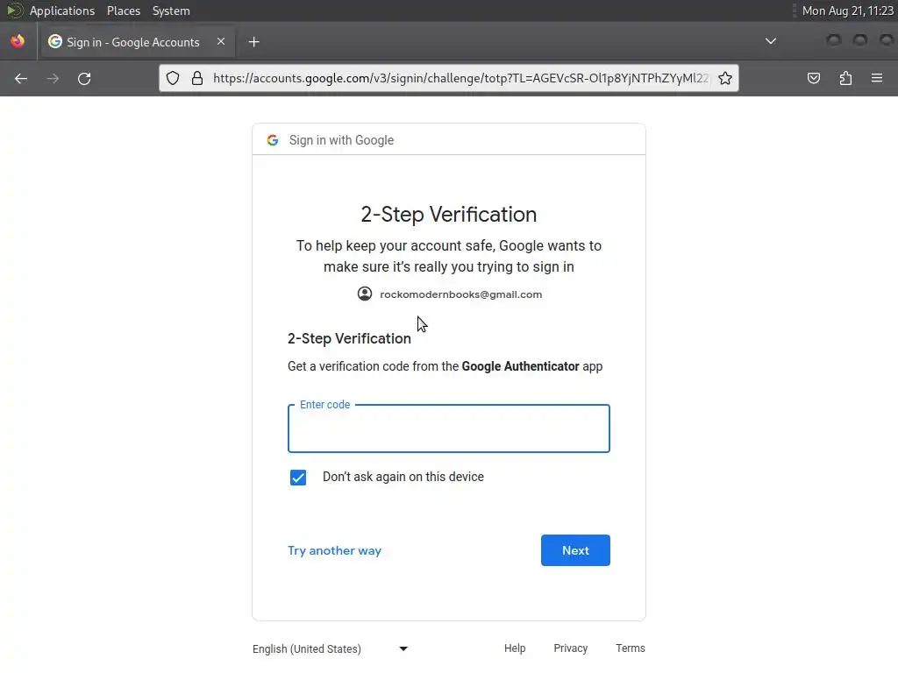The width and height of the screenshot is (898, 673).
Task: Focus the Enter code input field
Action: [x=449, y=429]
